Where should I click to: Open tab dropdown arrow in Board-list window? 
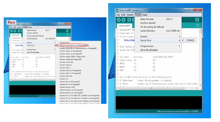tap(68, 35)
